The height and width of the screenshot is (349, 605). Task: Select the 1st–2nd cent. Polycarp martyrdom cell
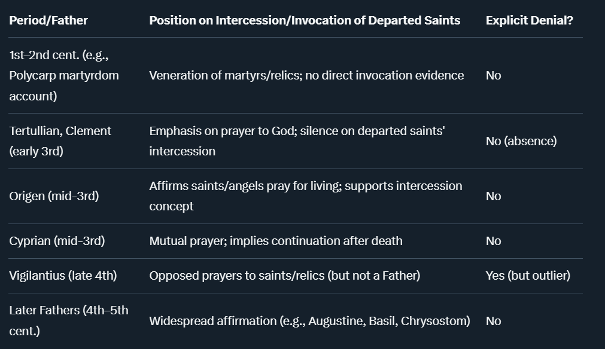64,75
